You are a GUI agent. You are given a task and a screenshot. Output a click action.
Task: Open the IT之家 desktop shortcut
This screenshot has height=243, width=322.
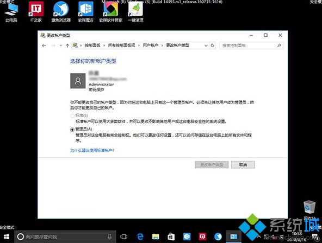pos(36,11)
